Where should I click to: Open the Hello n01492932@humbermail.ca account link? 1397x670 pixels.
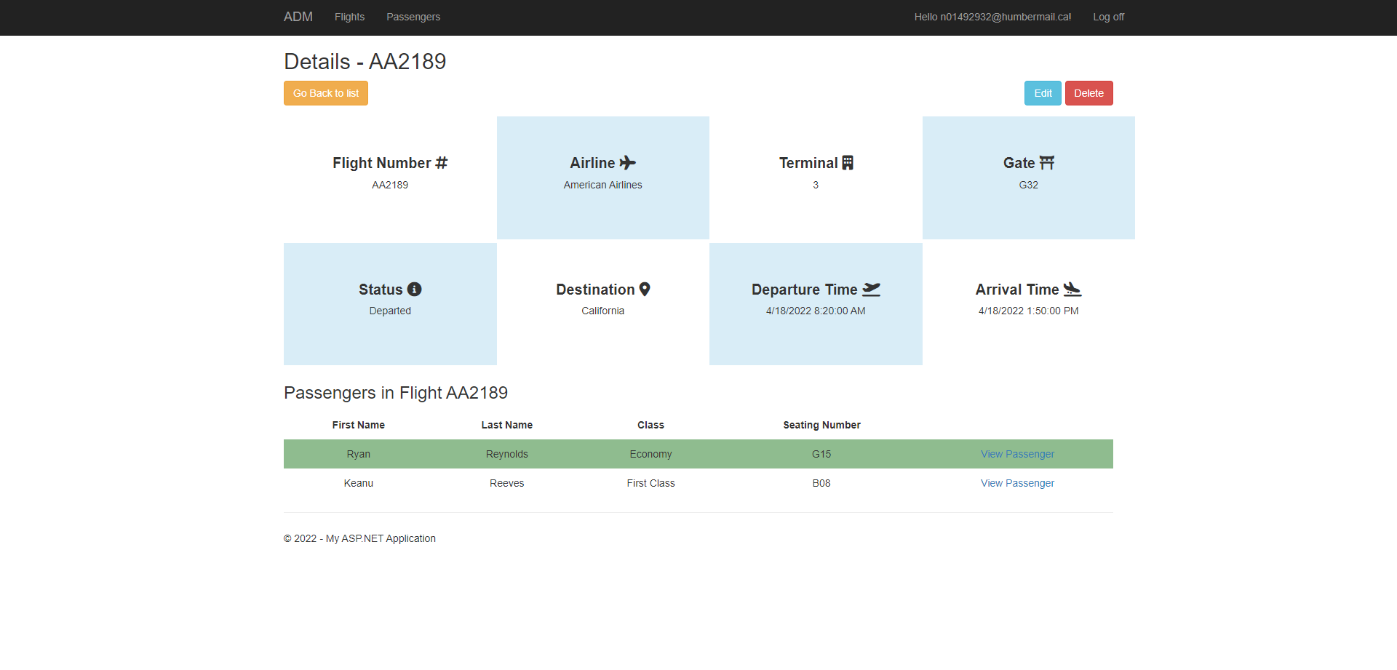pyautogui.click(x=992, y=17)
